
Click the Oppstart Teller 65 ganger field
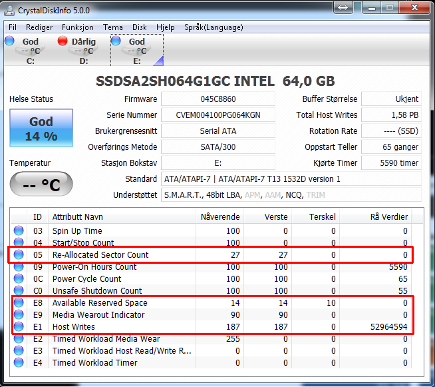click(392, 147)
